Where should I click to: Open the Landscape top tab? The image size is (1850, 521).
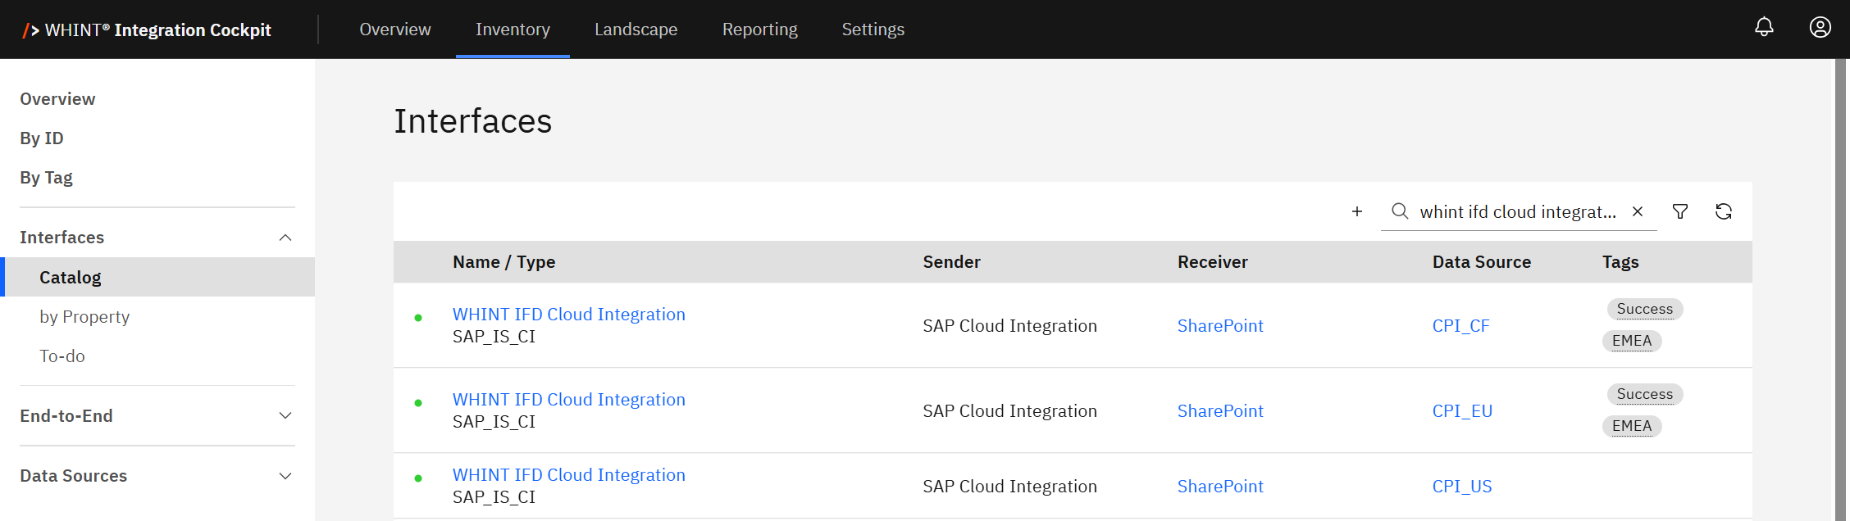[636, 29]
